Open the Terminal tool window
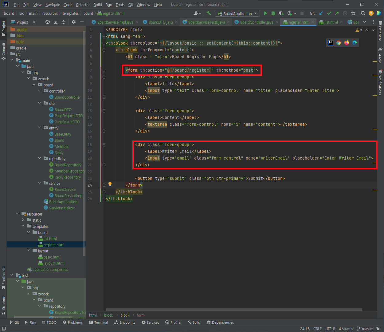 point(98,322)
